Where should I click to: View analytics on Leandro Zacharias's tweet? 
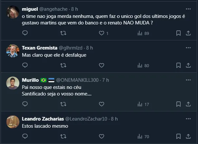coord(143,137)
